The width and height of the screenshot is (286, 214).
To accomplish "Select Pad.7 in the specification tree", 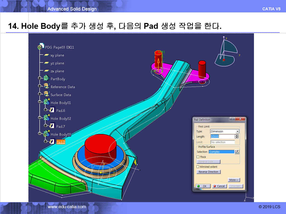I will point(60,126).
